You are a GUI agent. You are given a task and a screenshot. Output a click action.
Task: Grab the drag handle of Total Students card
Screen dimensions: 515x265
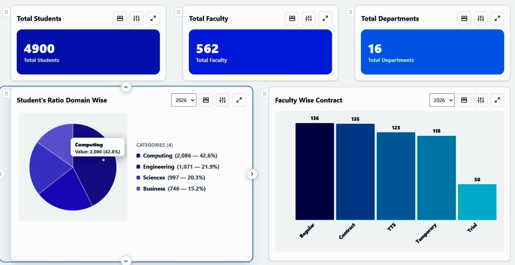6,12
